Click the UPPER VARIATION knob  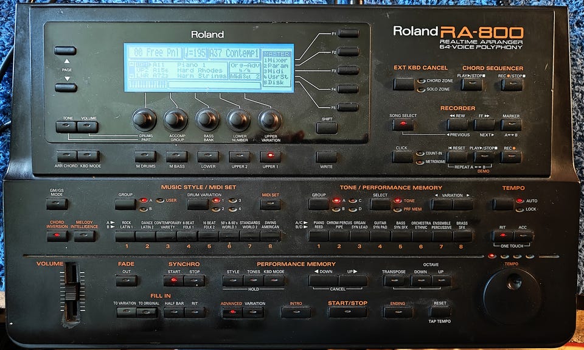coord(270,119)
